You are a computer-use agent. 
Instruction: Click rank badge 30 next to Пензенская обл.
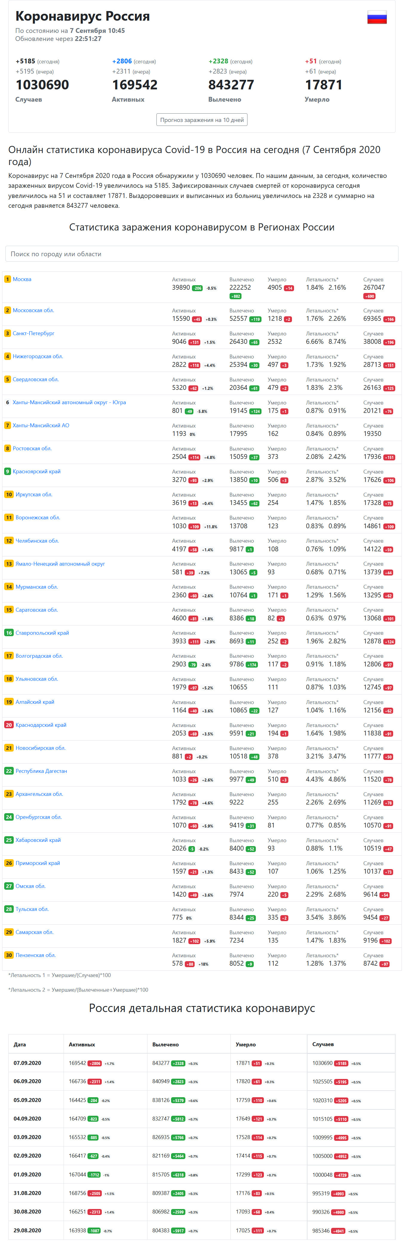tap(9, 955)
